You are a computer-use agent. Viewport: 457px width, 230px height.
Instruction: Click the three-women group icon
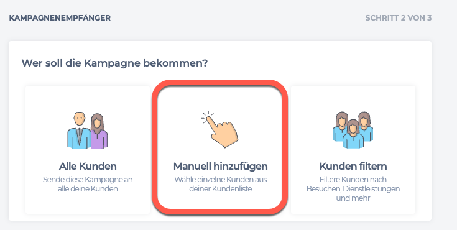pos(353,130)
